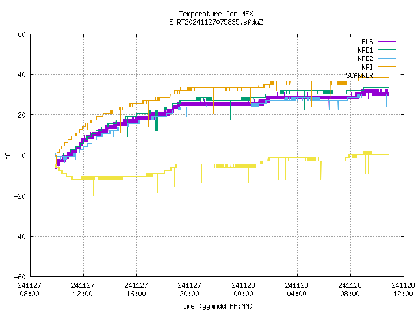Click the °C y-axis unit label

click(x=8, y=156)
